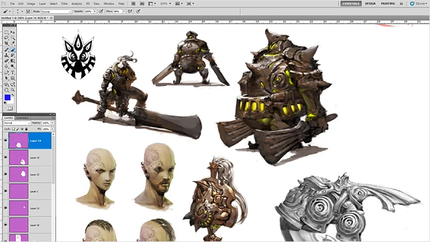Select the Crop tool

(7, 44)
